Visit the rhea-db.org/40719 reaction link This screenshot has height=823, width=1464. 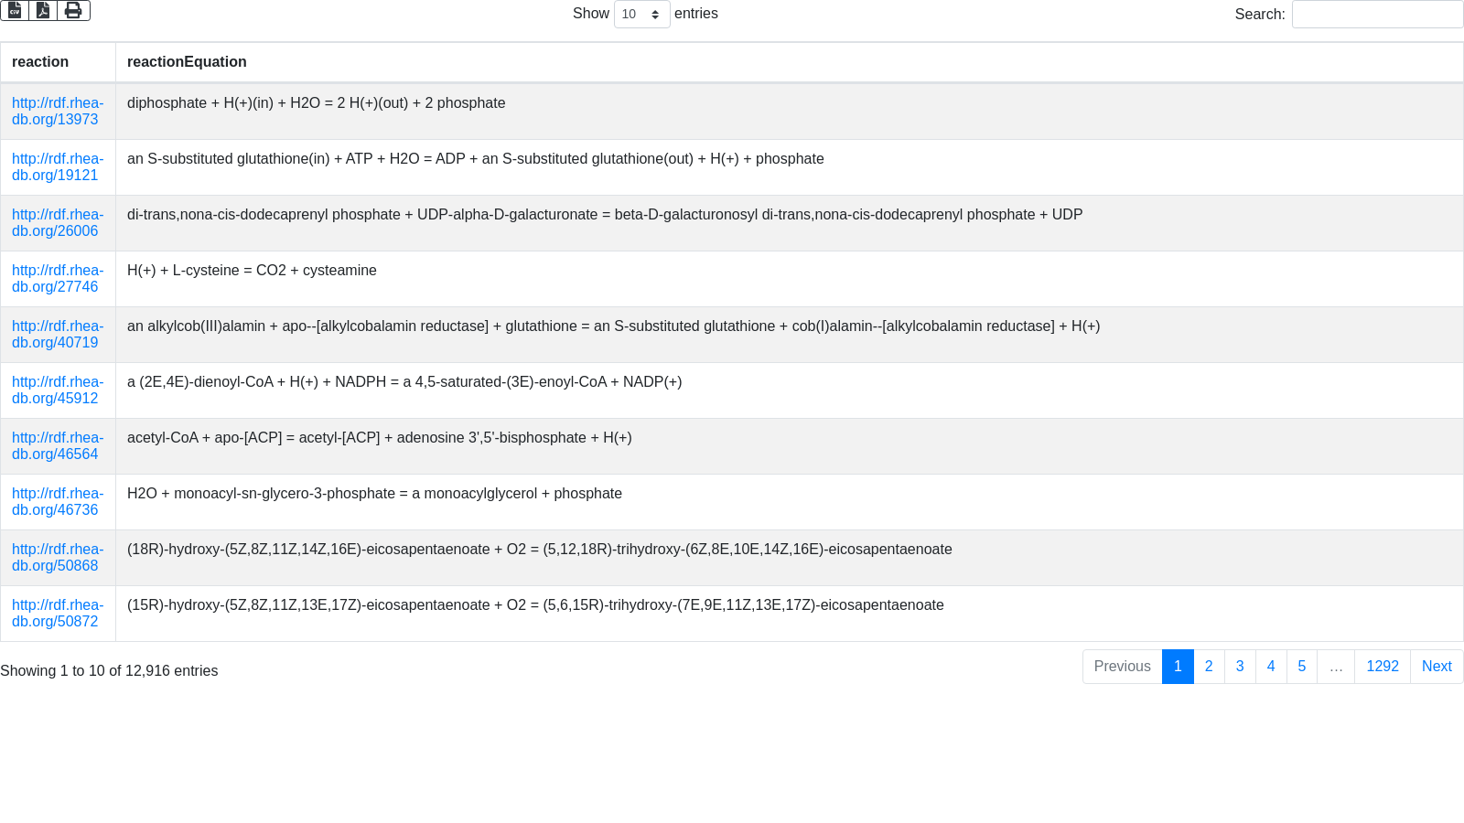click(57, 335)
